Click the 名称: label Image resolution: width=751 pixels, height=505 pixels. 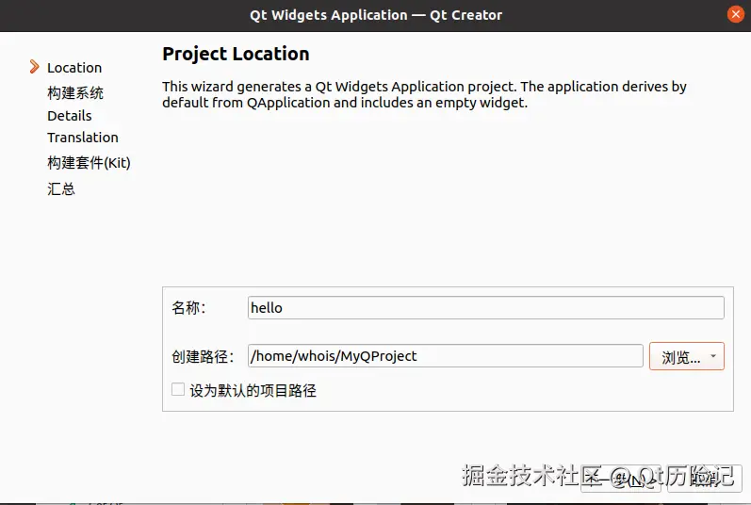click(188, 308)
